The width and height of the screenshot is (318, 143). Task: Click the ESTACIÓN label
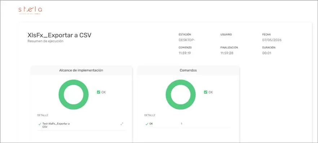pos(185,35)
